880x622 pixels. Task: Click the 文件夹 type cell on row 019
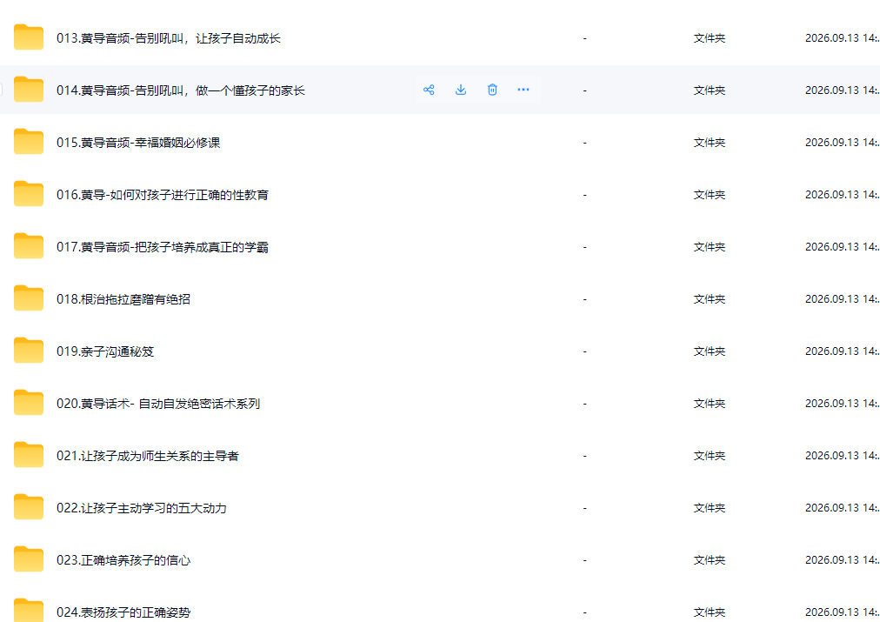pos(710,351)
